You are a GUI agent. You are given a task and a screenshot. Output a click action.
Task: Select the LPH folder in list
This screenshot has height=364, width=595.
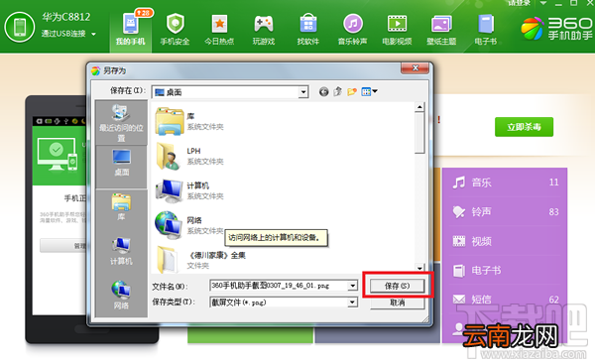(189, 156)
